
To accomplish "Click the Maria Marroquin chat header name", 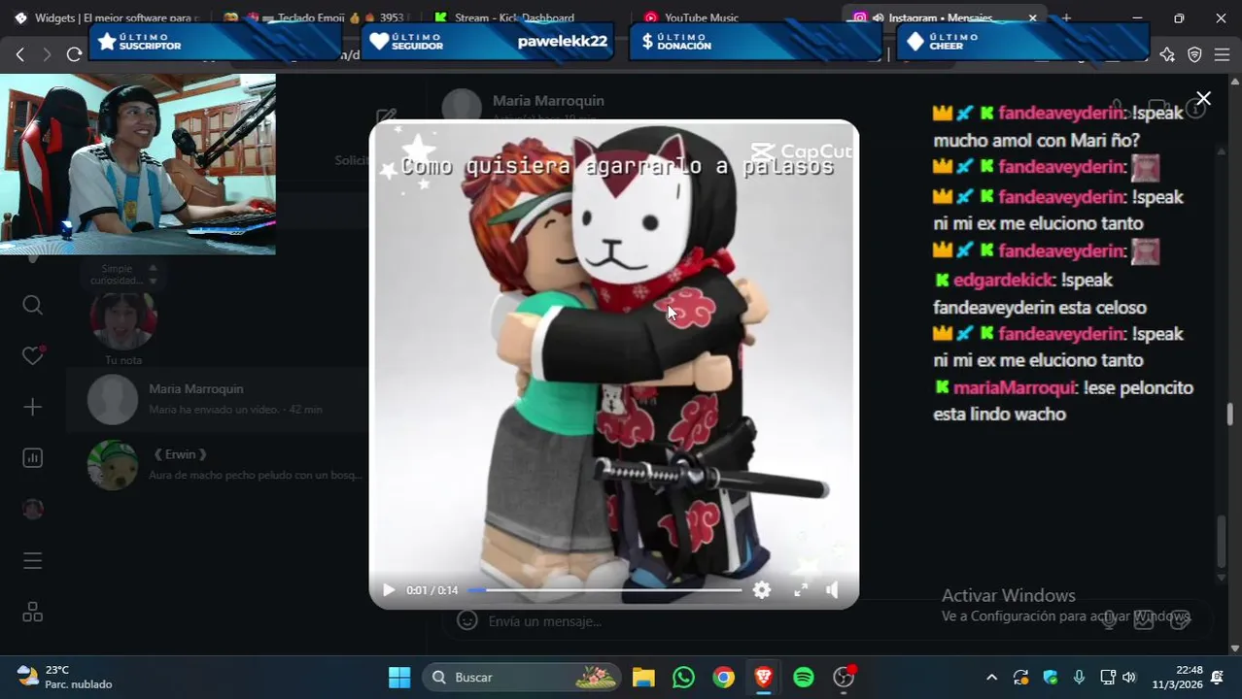I will coord(548,101).
